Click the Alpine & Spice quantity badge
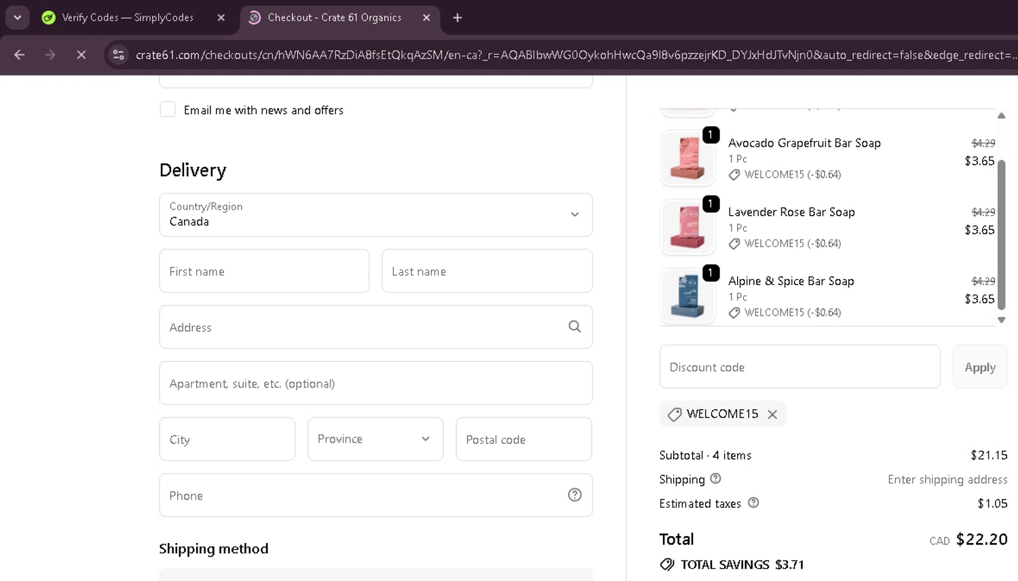 tap(711, 273)
